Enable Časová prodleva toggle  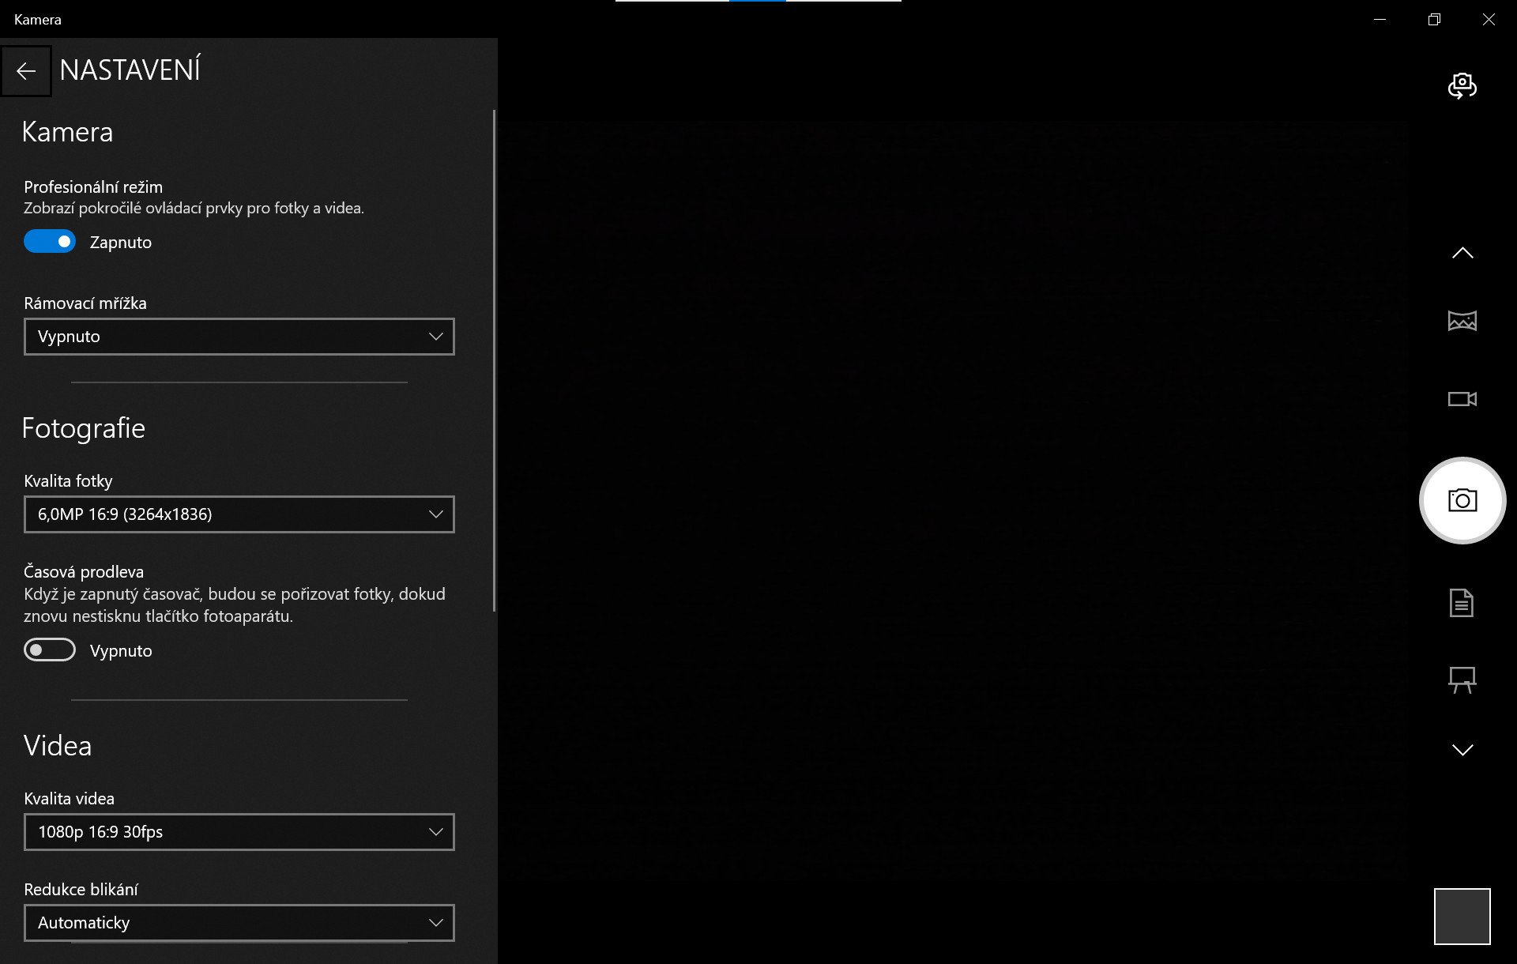[x=50, y=650]
